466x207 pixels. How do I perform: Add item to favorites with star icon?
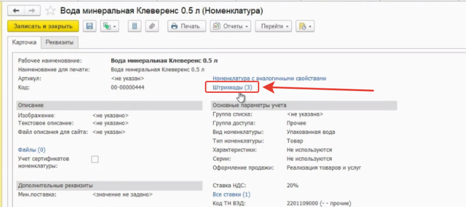click(50, 11)
